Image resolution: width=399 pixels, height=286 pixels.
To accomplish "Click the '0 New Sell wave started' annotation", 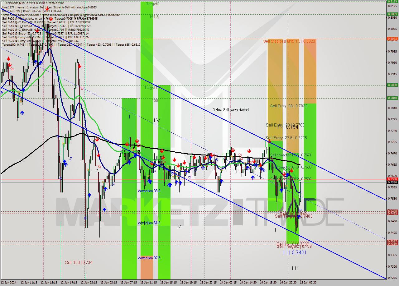I will (231, 110).
